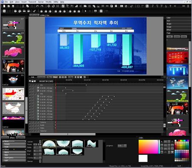
Task: Click the timeline horizontal scrollbar
Action: tap(68, 134)
